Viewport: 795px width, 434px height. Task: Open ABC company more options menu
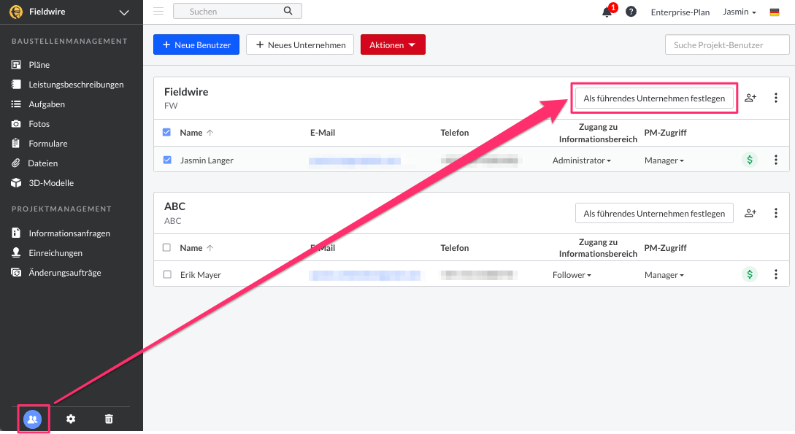[776, 213]
